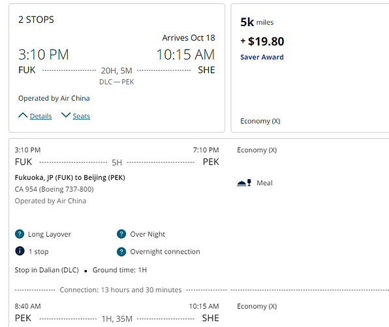Click the Fukuoka to Beijing segment title
Viewport: 389px width, 327px height.
(x=70, y=177)
